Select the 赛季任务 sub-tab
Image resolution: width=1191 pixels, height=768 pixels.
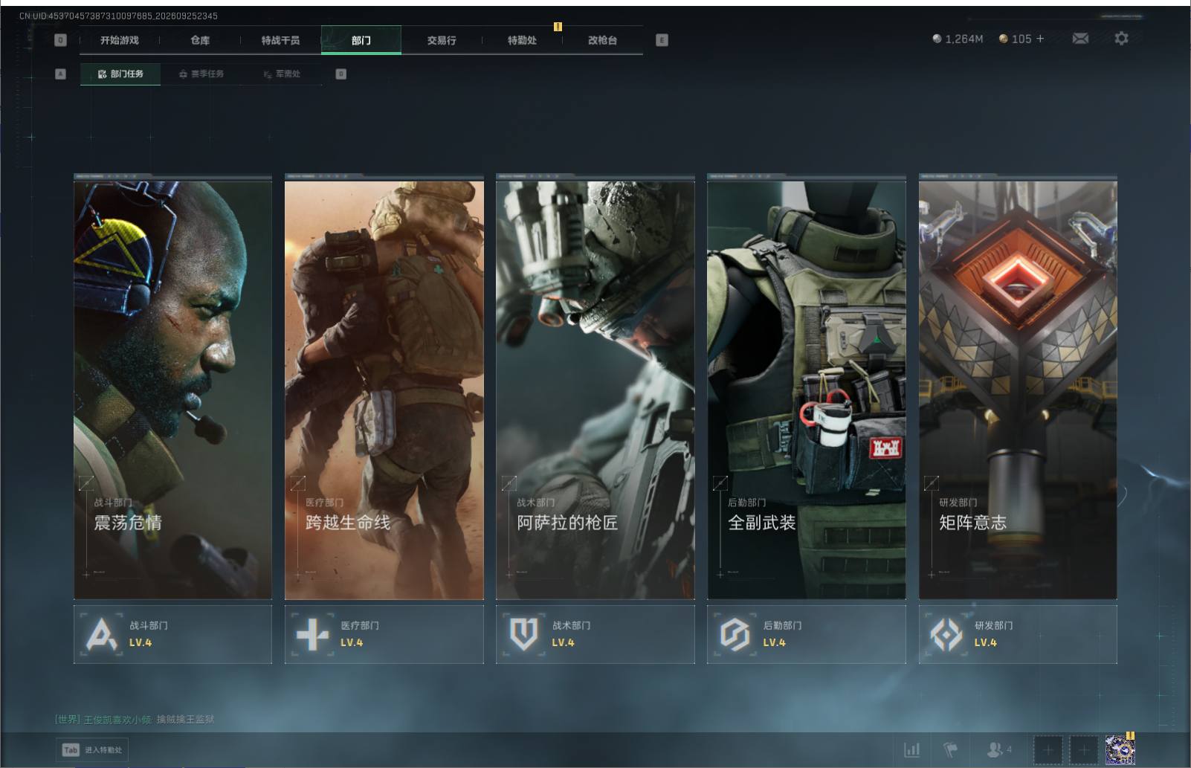coord(201,74)
